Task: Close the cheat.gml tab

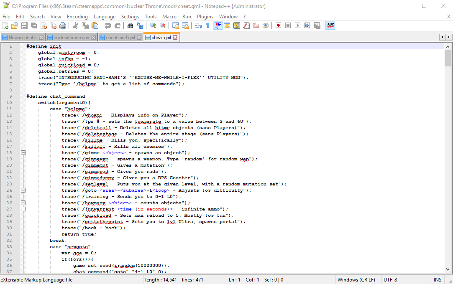Action: click(175, 38)
